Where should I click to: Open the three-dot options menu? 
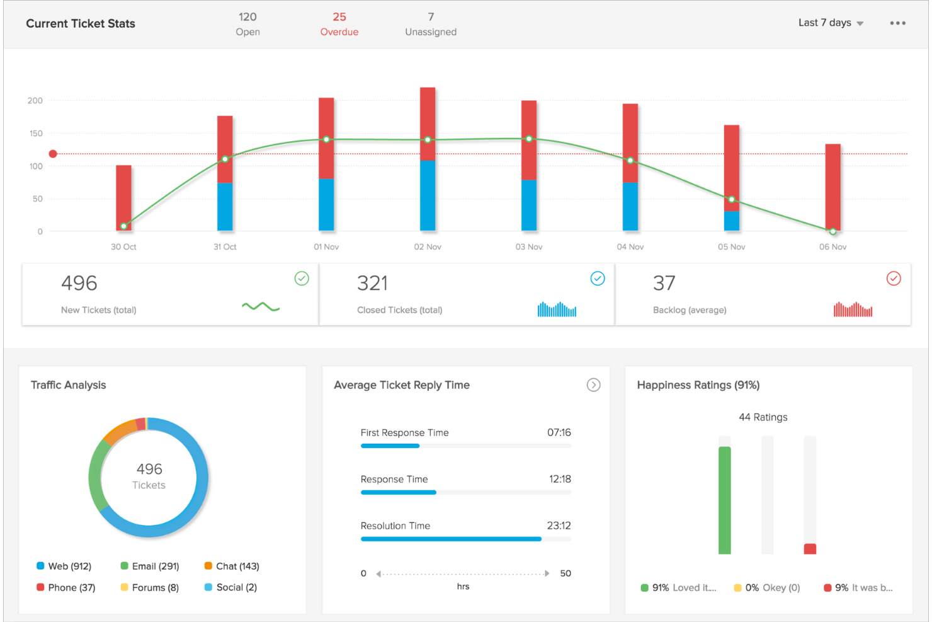point(898,23)
